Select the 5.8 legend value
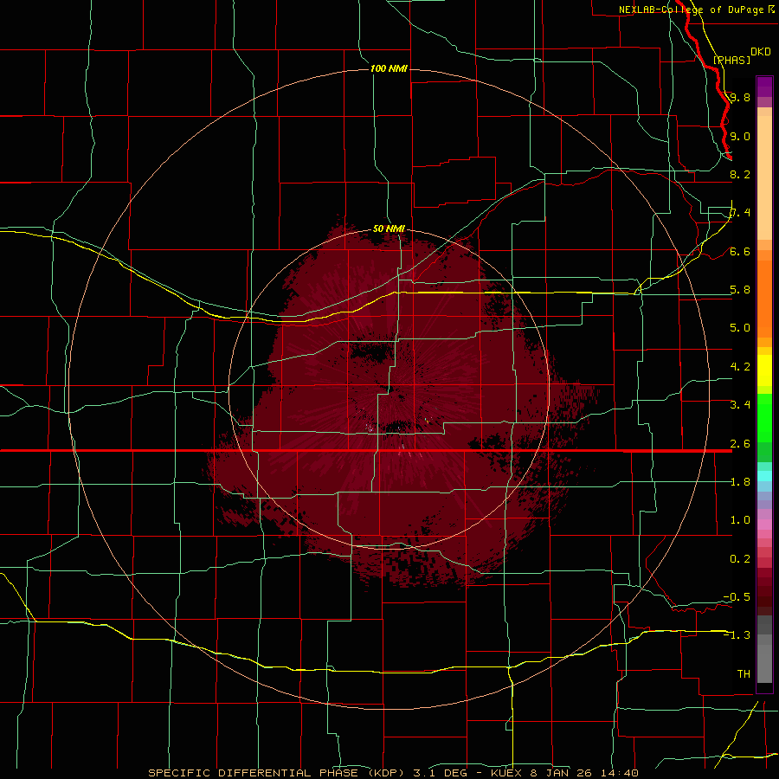Screen dimensions: 779x779 coord(740,290)
